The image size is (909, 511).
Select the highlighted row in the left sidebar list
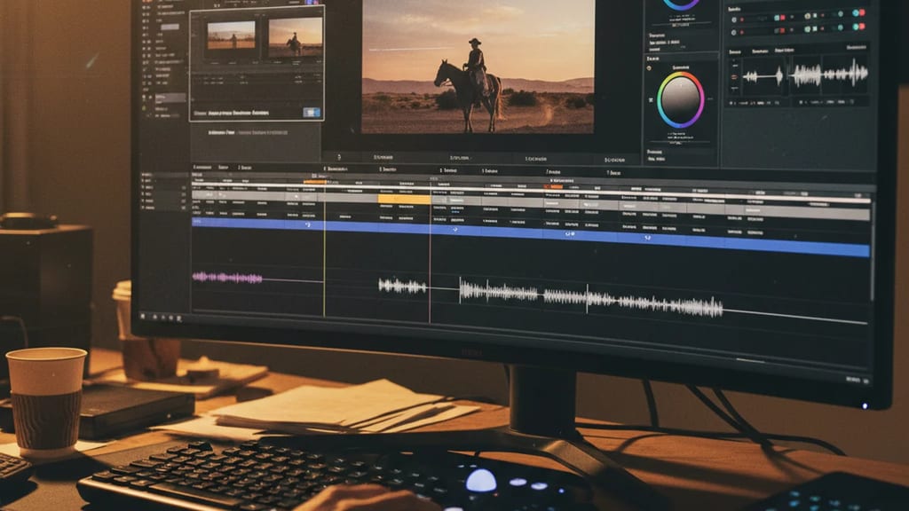[x=170, y=98]
